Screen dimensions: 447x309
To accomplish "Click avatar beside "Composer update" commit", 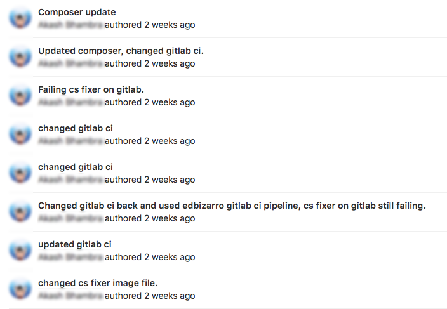I will (20, 18).
